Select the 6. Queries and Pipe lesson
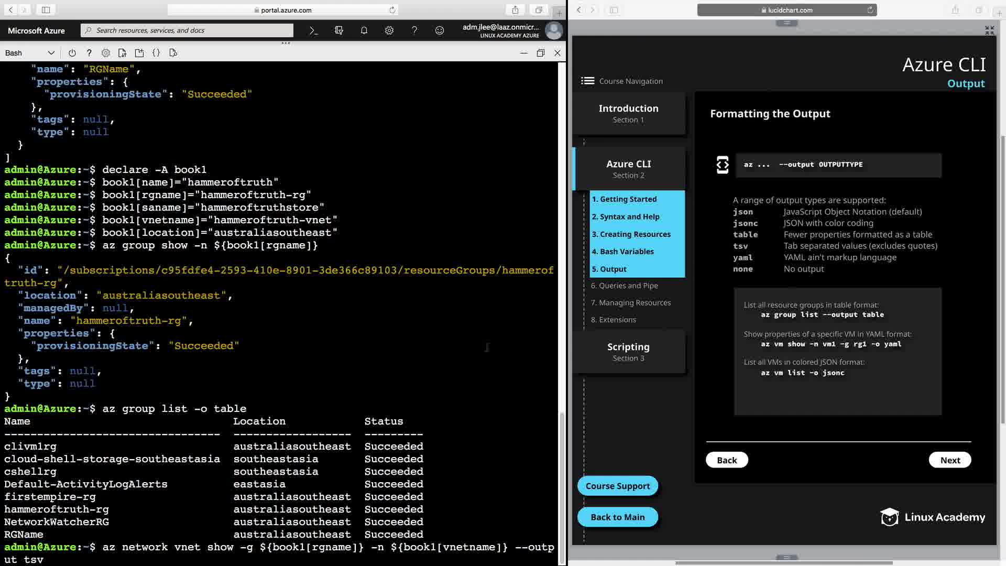1006x566 pixels. tap(624, 286)
